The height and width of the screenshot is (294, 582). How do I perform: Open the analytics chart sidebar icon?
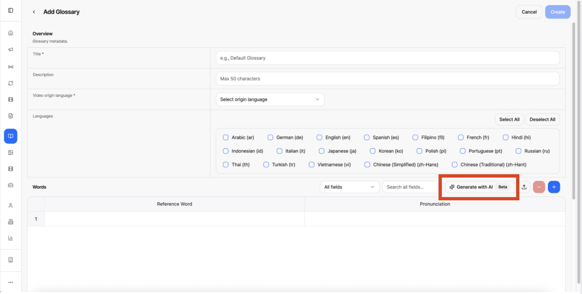[11, 238]
